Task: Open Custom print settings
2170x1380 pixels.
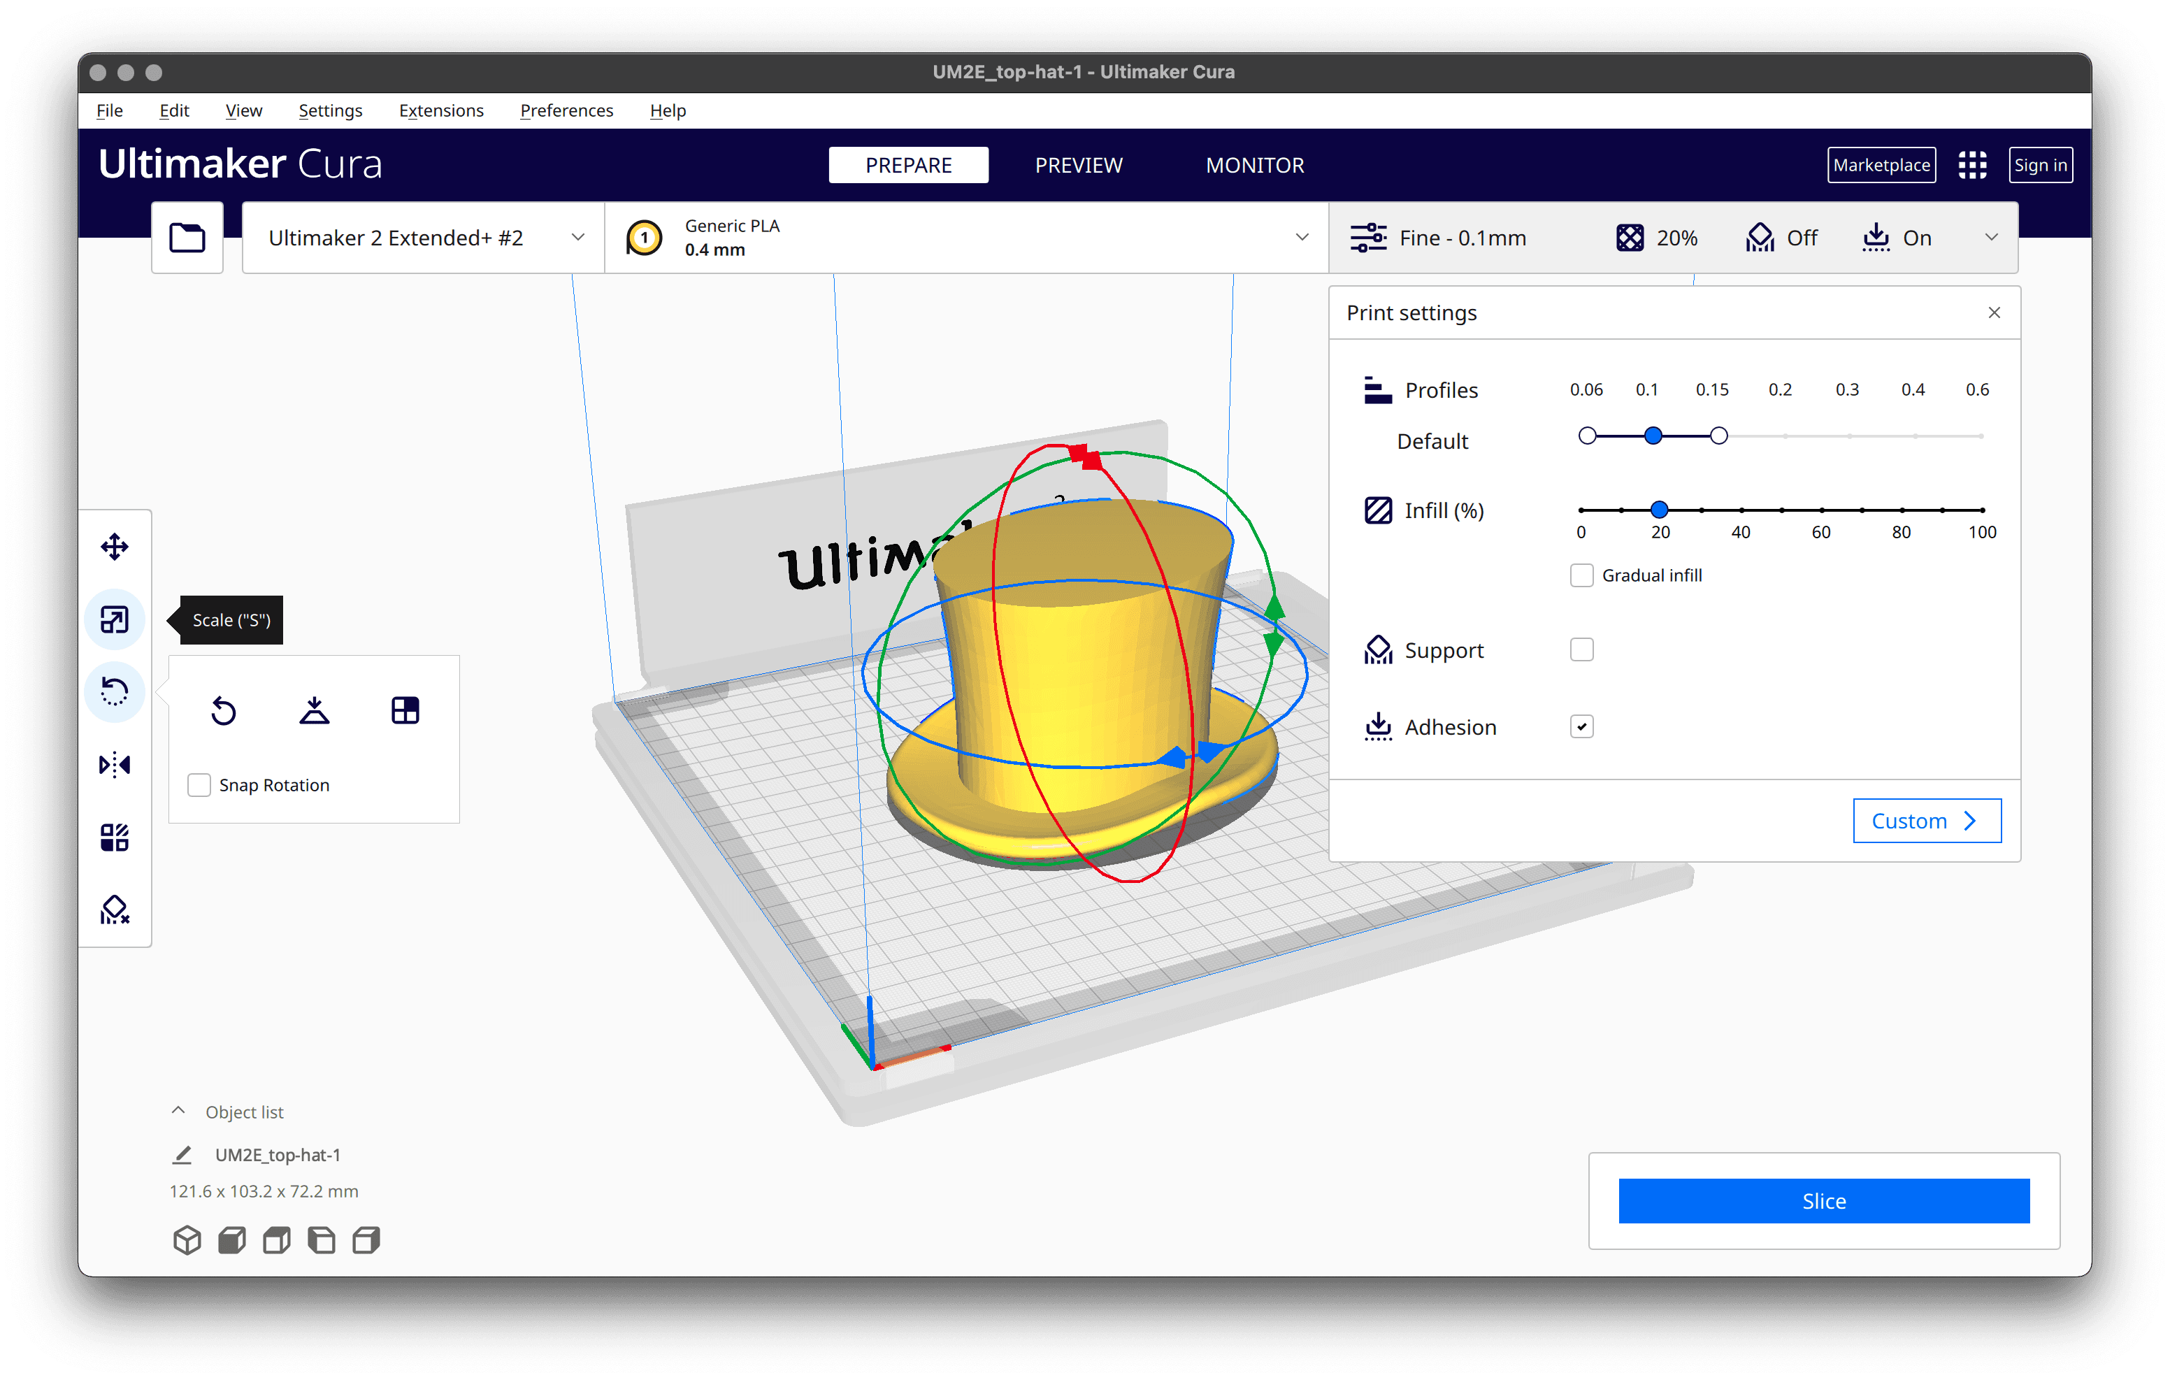Action: click(1927, 821)
